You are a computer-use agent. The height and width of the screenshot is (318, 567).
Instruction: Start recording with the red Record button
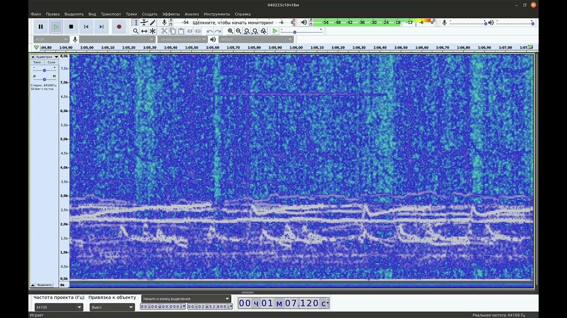coord(119,26)
